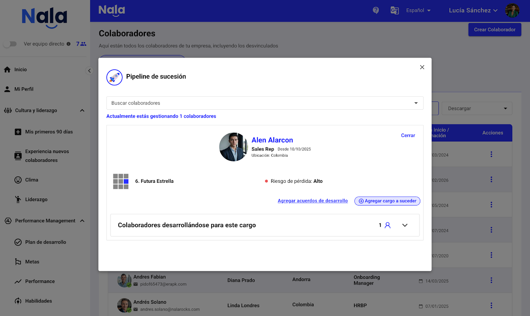Click the rocket Pipeline de sucesión icon
Screen dimensions: 530x316
114,77
